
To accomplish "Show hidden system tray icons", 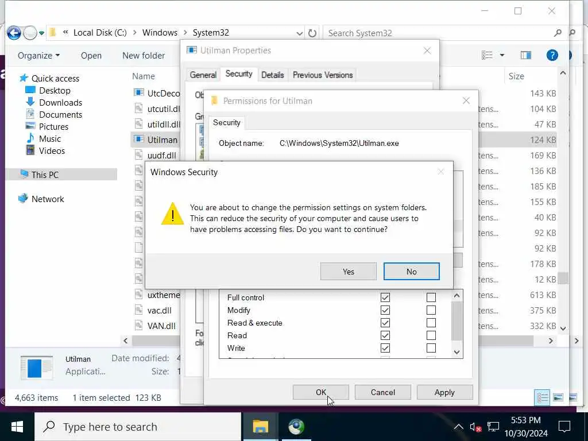I will click(458, 427).
